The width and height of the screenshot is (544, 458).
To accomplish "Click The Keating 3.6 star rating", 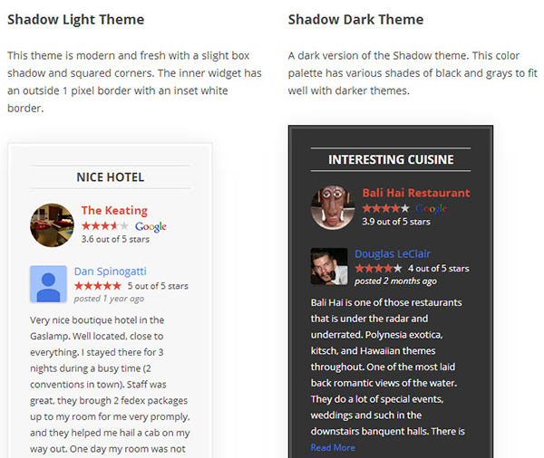I will pos(105,226).
